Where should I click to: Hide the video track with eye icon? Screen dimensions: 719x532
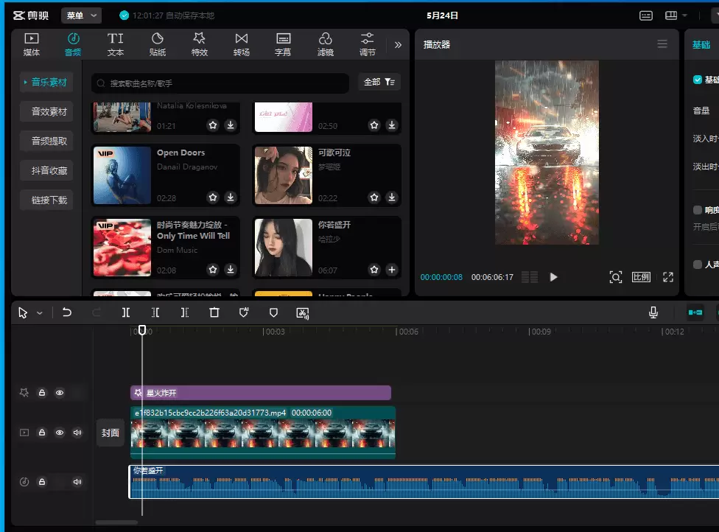pos(60,433)
